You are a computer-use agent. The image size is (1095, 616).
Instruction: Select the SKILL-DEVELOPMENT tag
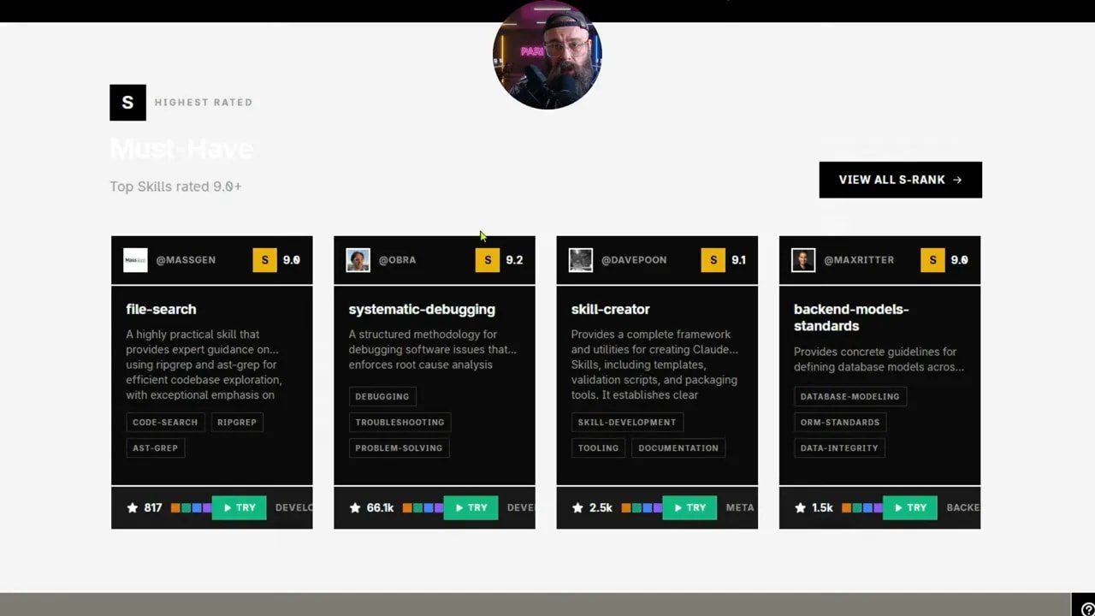coord(626,422)
